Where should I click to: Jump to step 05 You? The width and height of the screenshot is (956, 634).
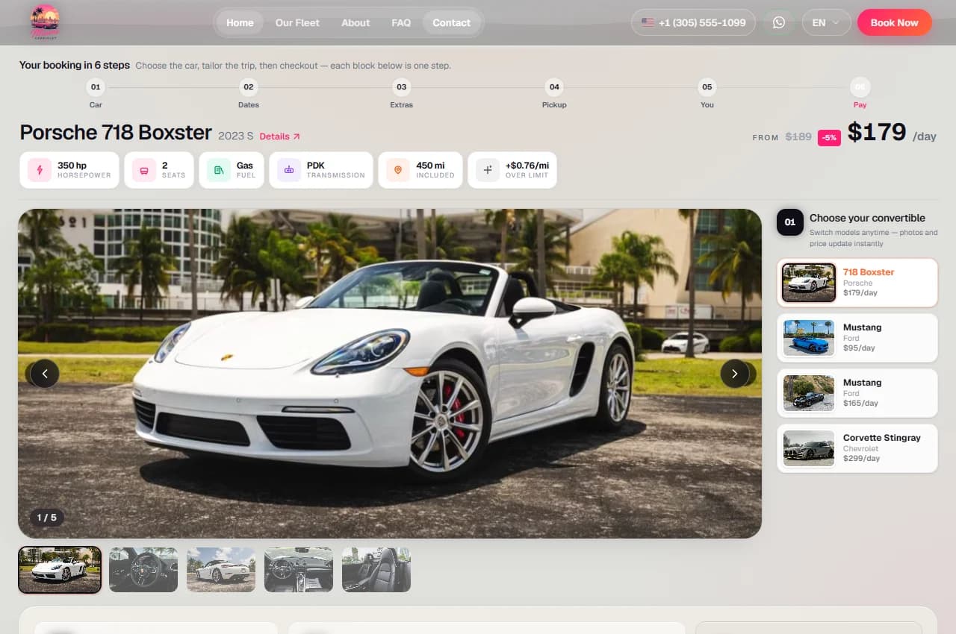707,95
